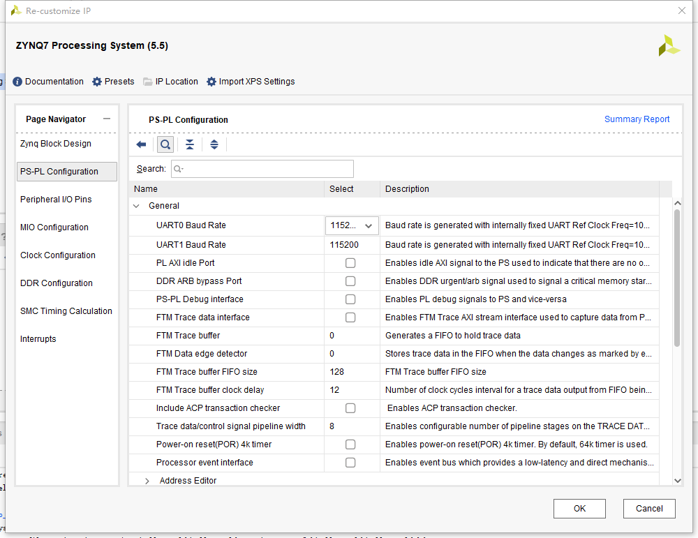
Task: Click the search field magnifier dropdown icon
Action: [x=178, y=169]
